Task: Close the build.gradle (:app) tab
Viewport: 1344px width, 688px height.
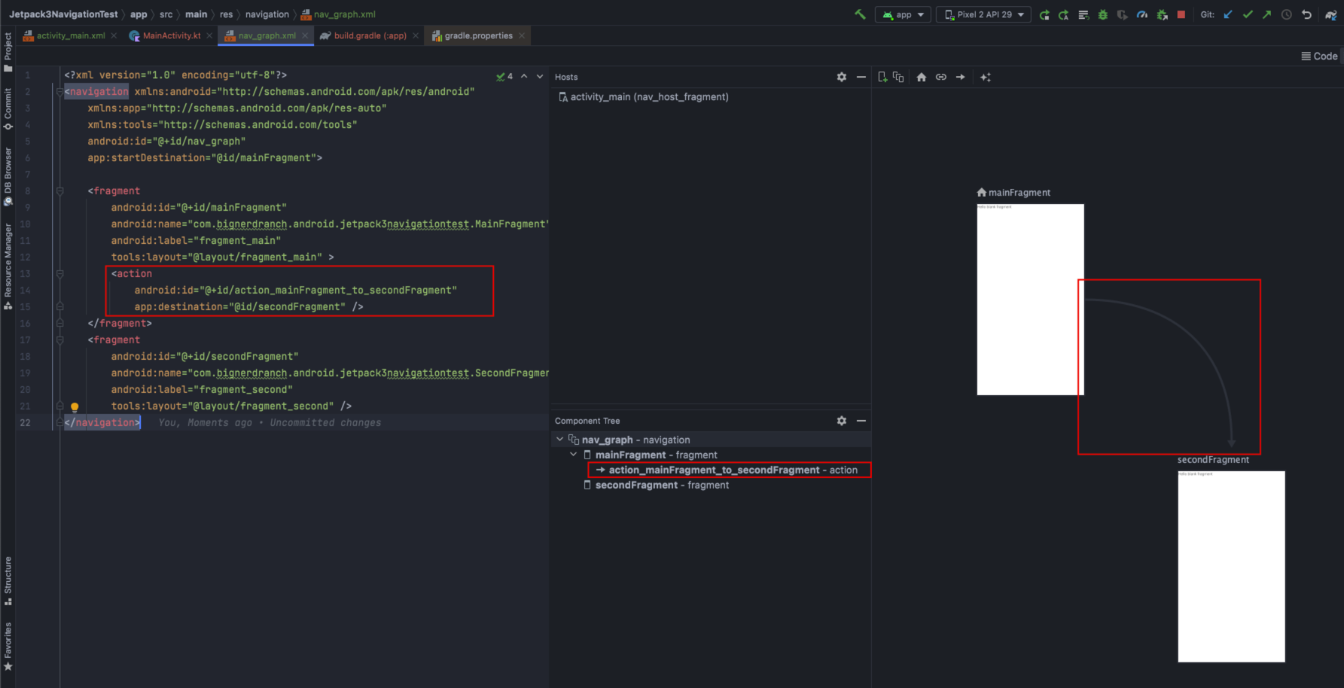Action: pyautogui.click(x=416, y=35)
